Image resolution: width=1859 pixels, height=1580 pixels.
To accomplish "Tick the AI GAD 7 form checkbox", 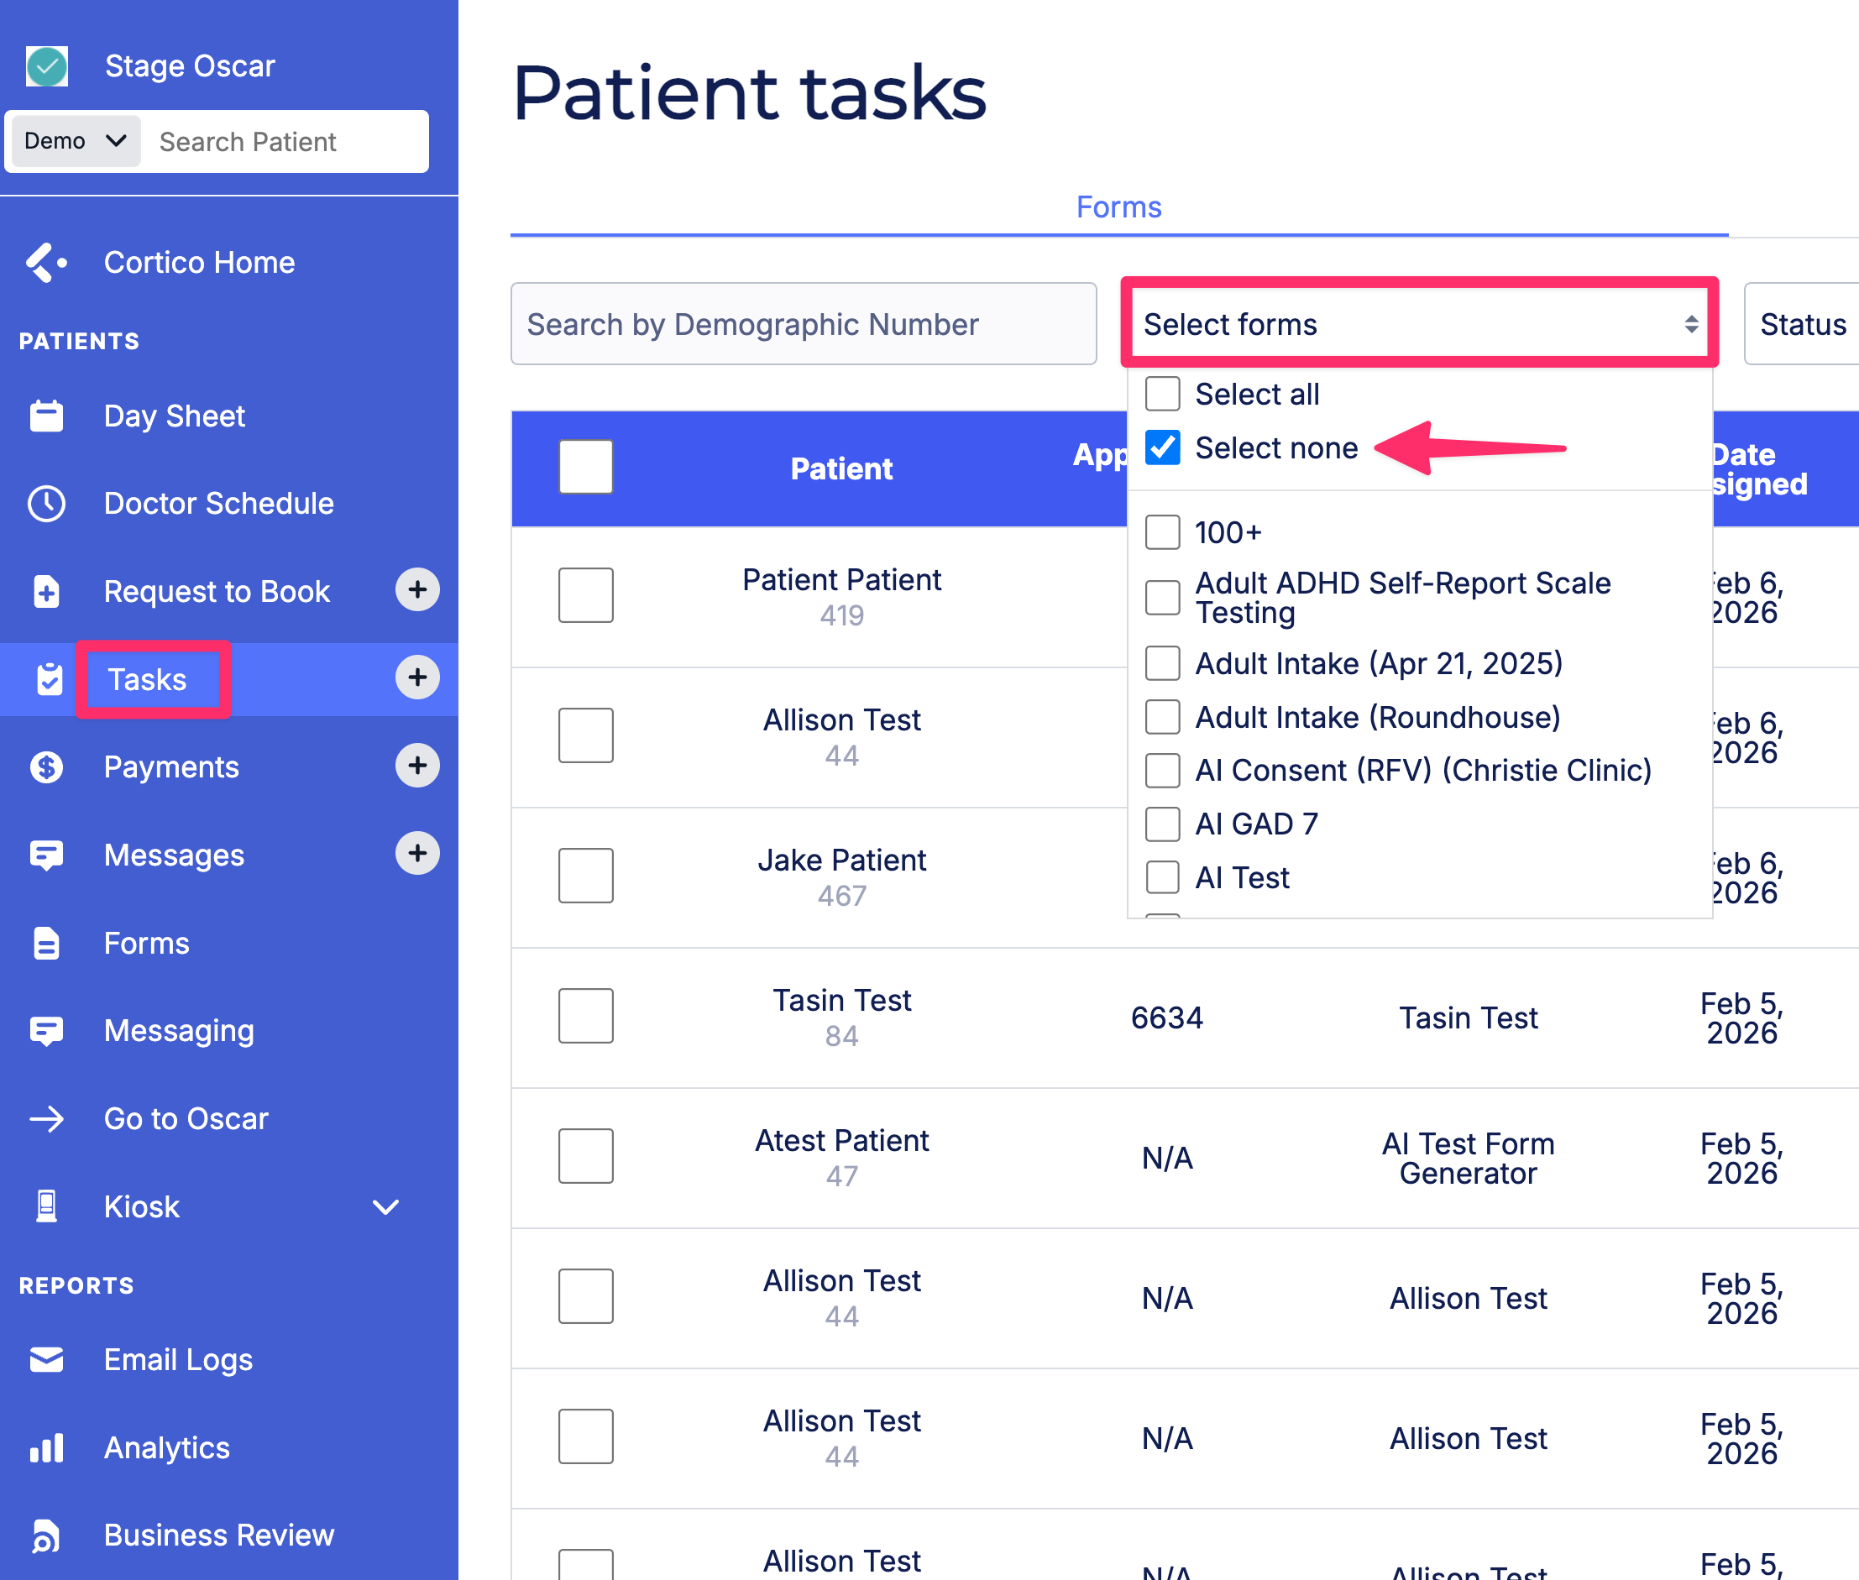I will point(1162,824).
